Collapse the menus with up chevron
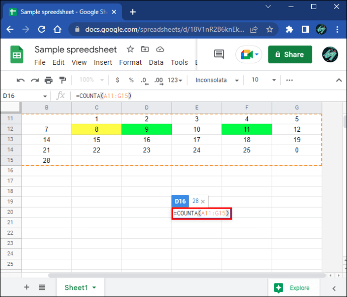Screen dimensions: 347x297 pos(339,80)
